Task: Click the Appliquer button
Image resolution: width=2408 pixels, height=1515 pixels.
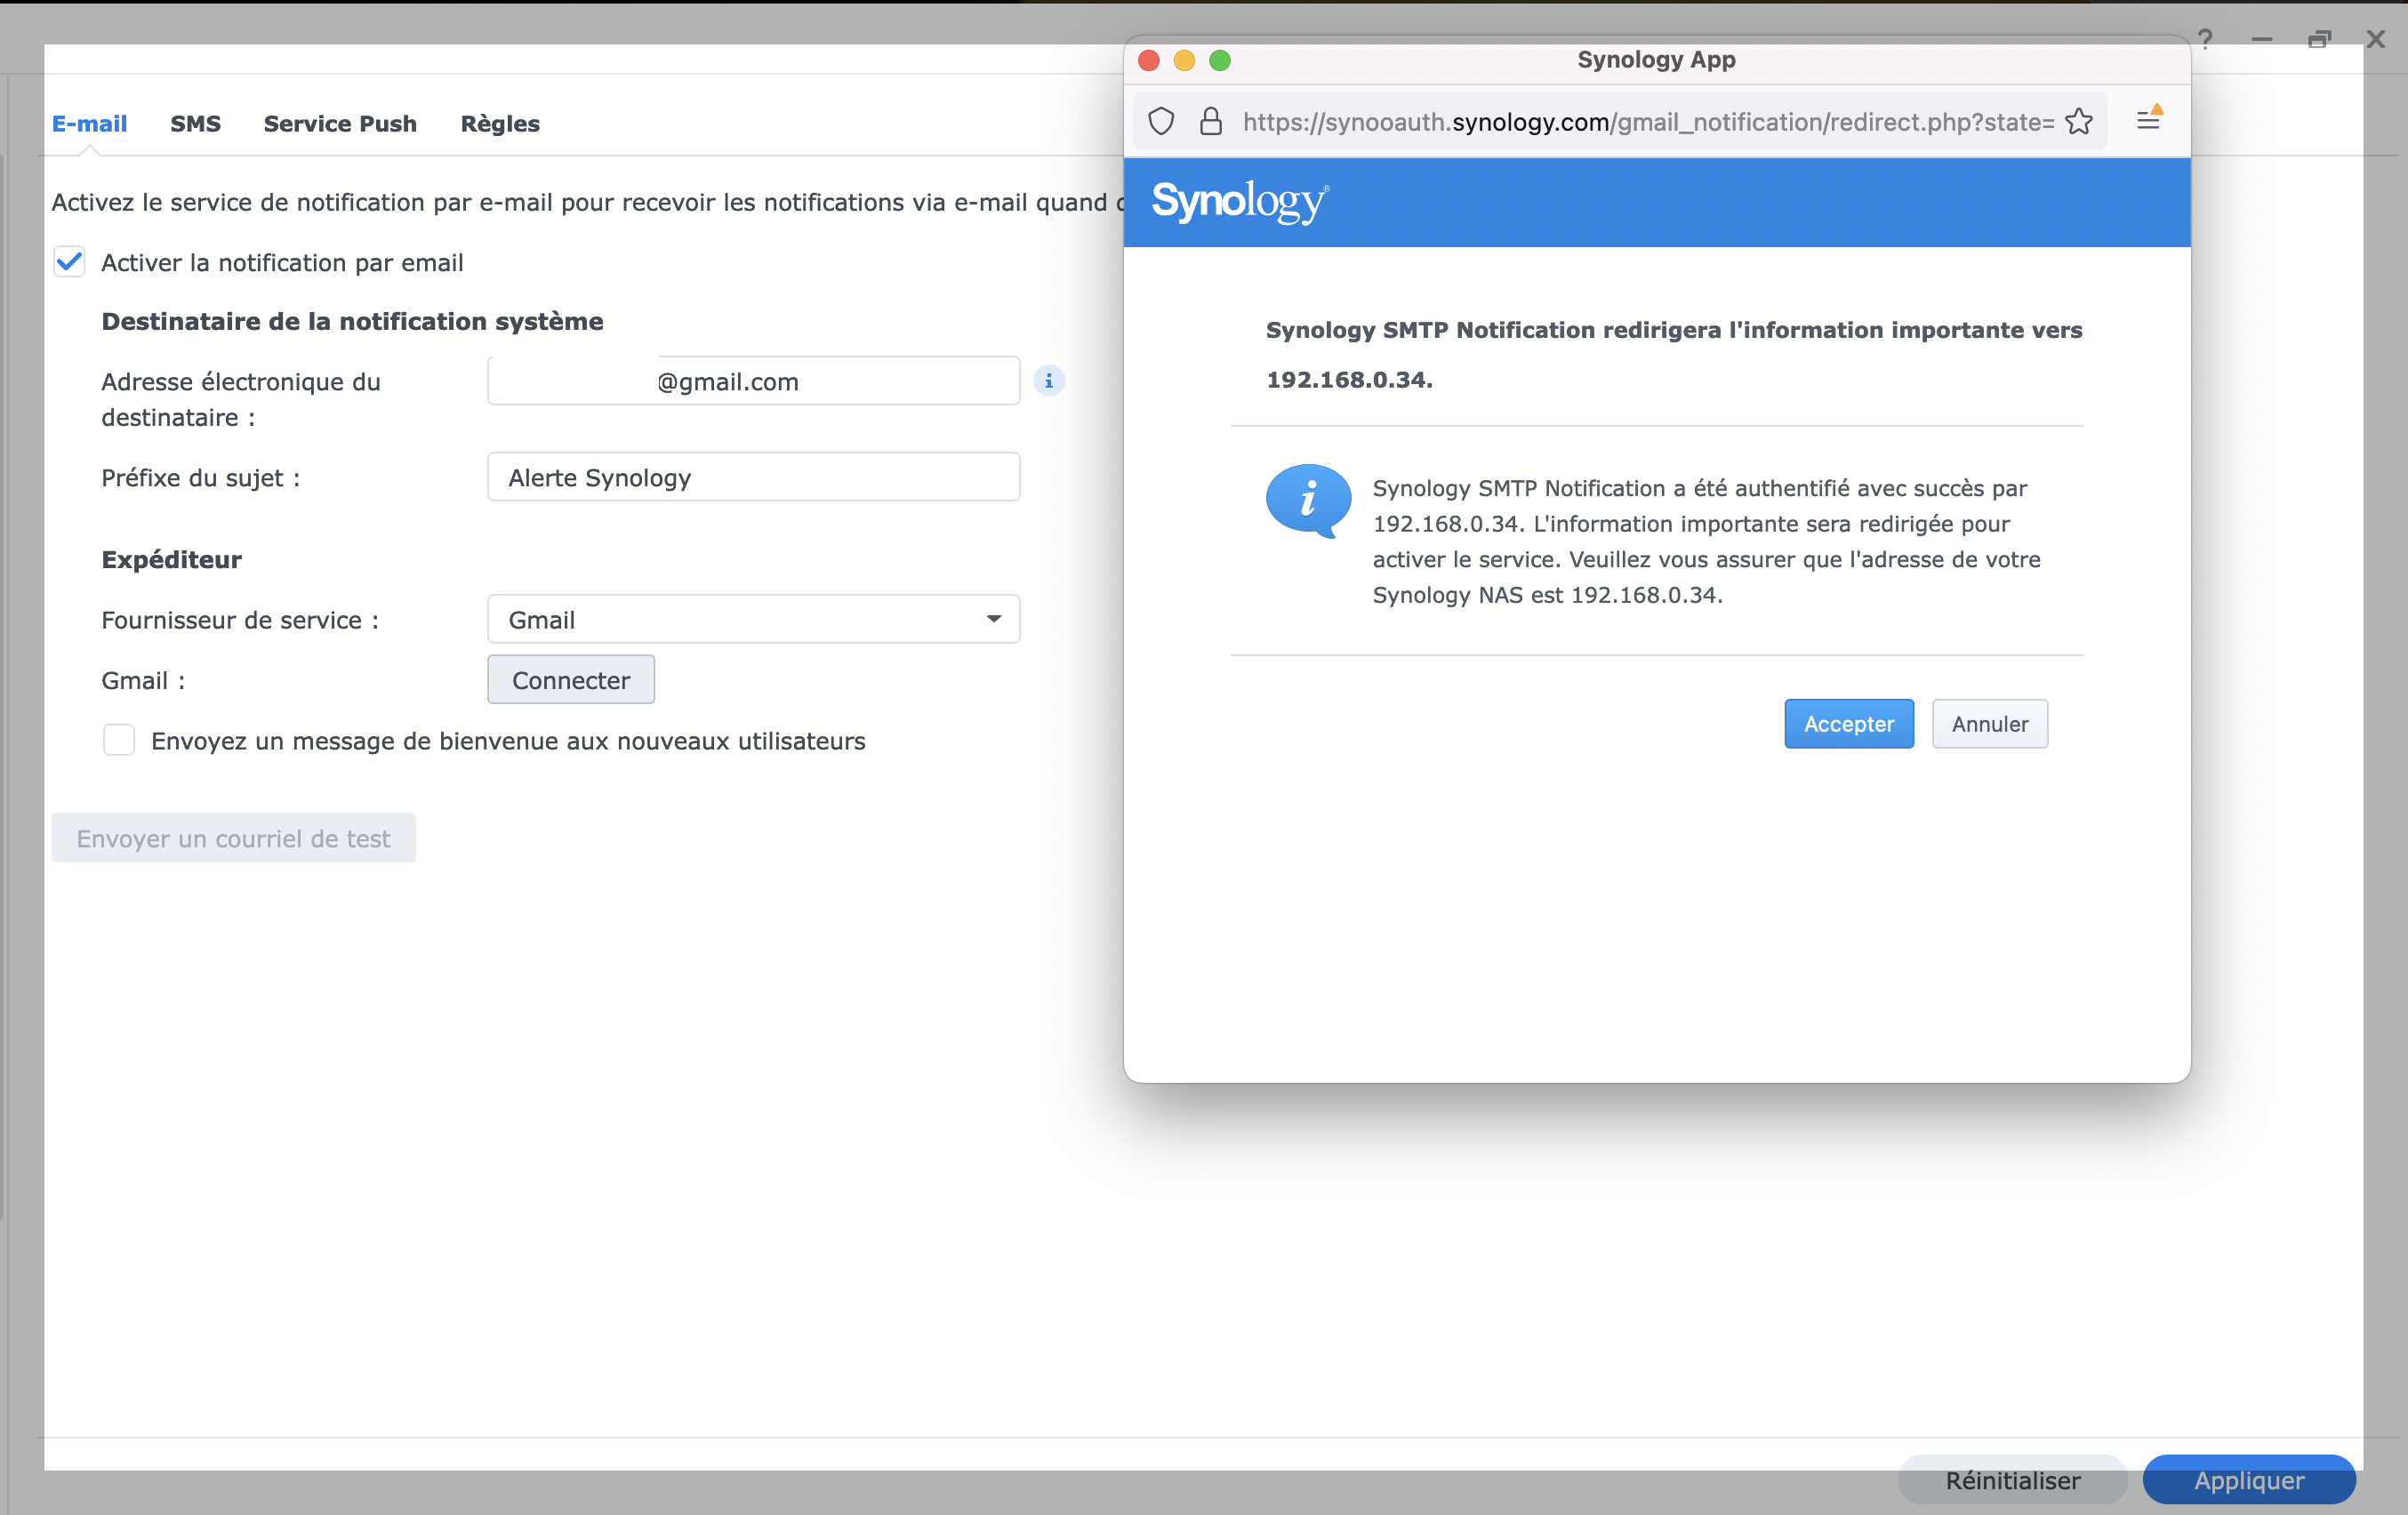Action: pos(2249,1480)
